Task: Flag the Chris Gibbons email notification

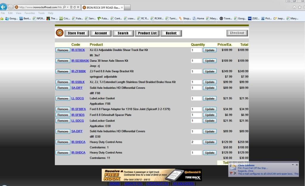Action: (231, 173)
